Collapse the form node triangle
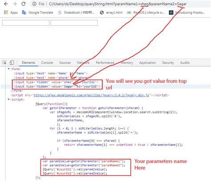 (8, 69)
